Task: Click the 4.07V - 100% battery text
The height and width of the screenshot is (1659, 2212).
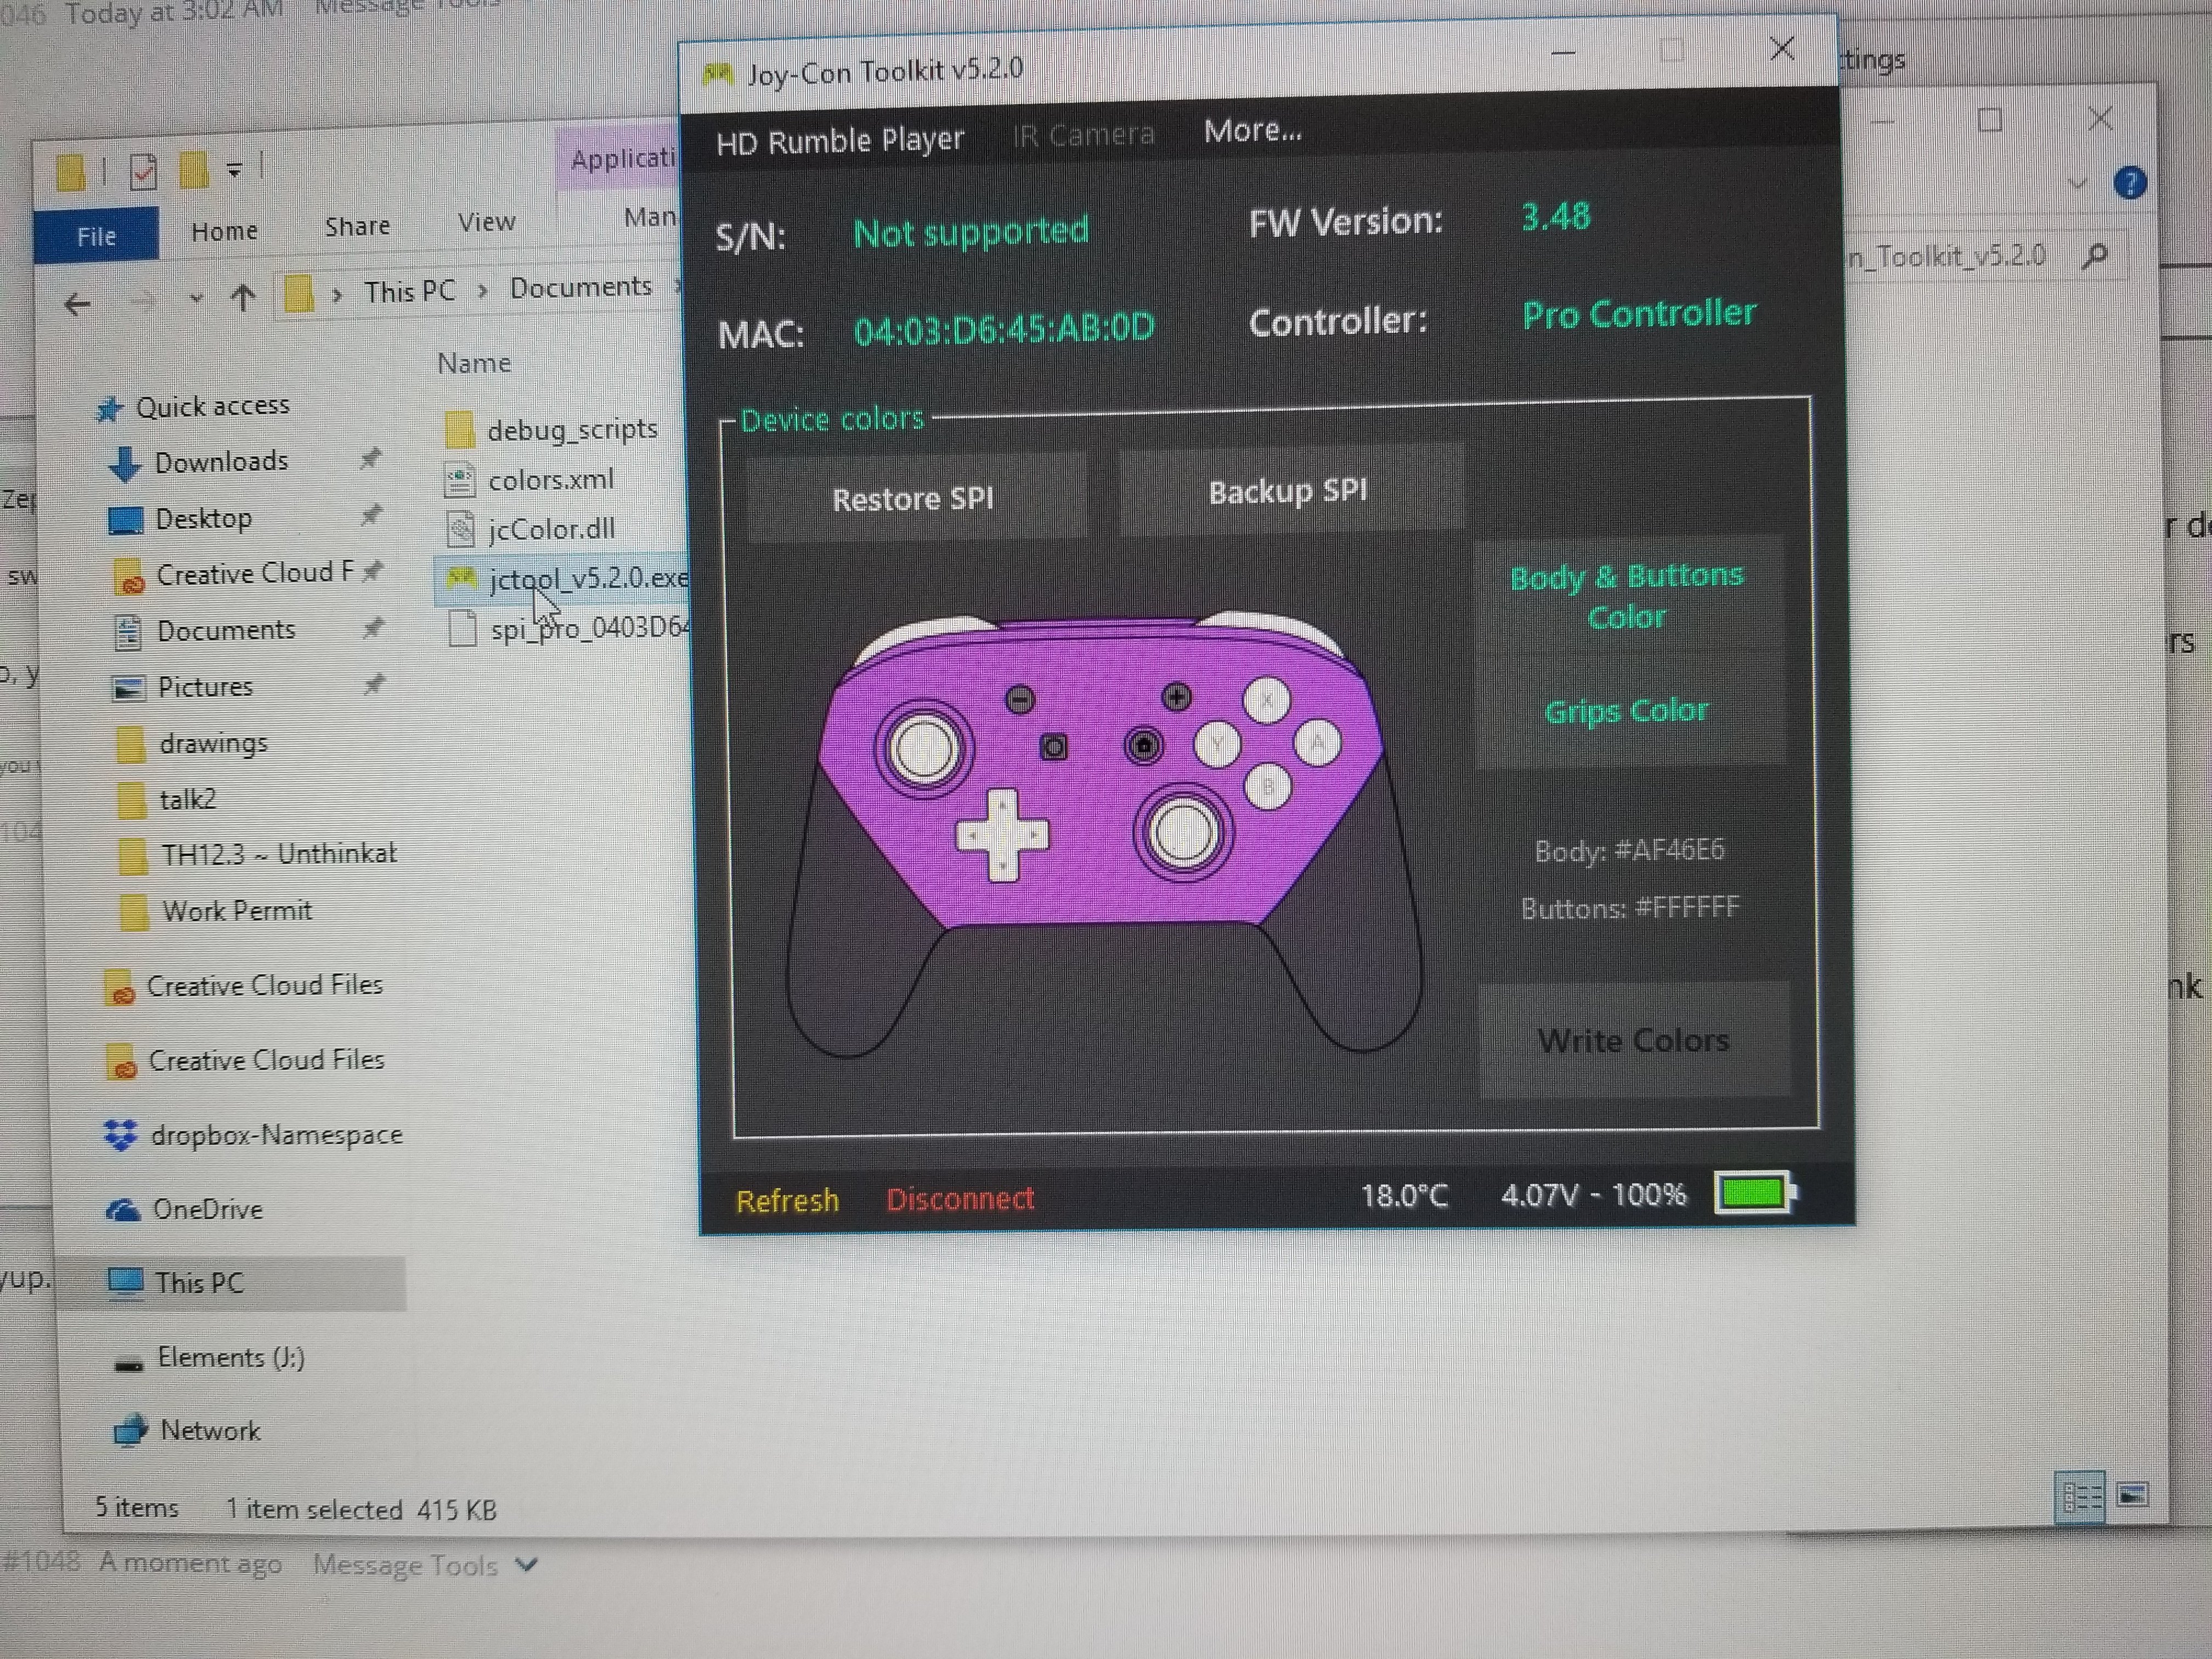Action: [x=1593, y=1194]
